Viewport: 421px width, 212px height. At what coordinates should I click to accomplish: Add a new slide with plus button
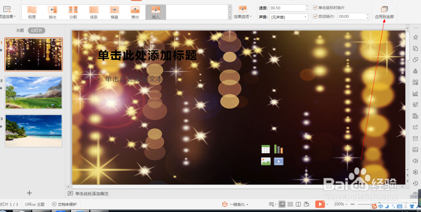tap(29, 193)
